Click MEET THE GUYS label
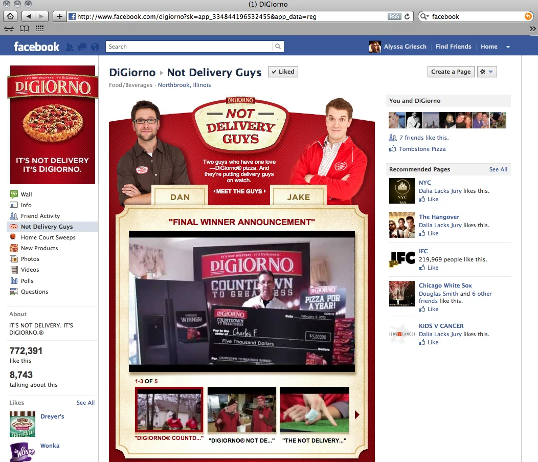538x462 pixels. (x=239, y=191)
